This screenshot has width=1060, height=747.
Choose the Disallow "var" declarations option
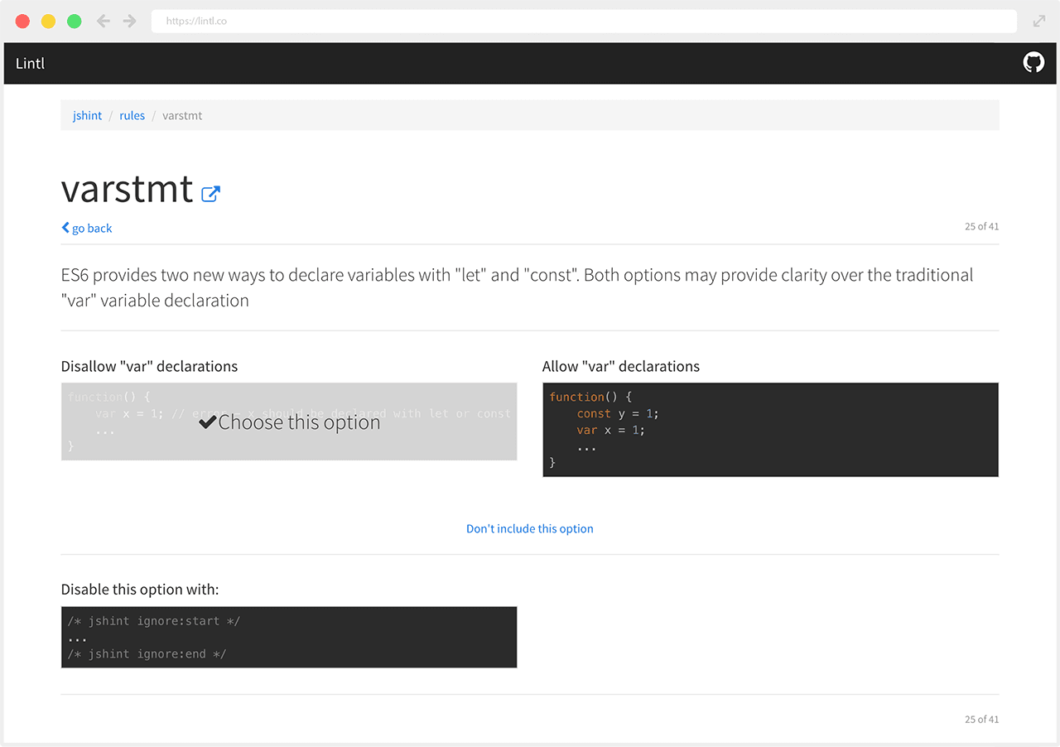[x=289, y=422]
